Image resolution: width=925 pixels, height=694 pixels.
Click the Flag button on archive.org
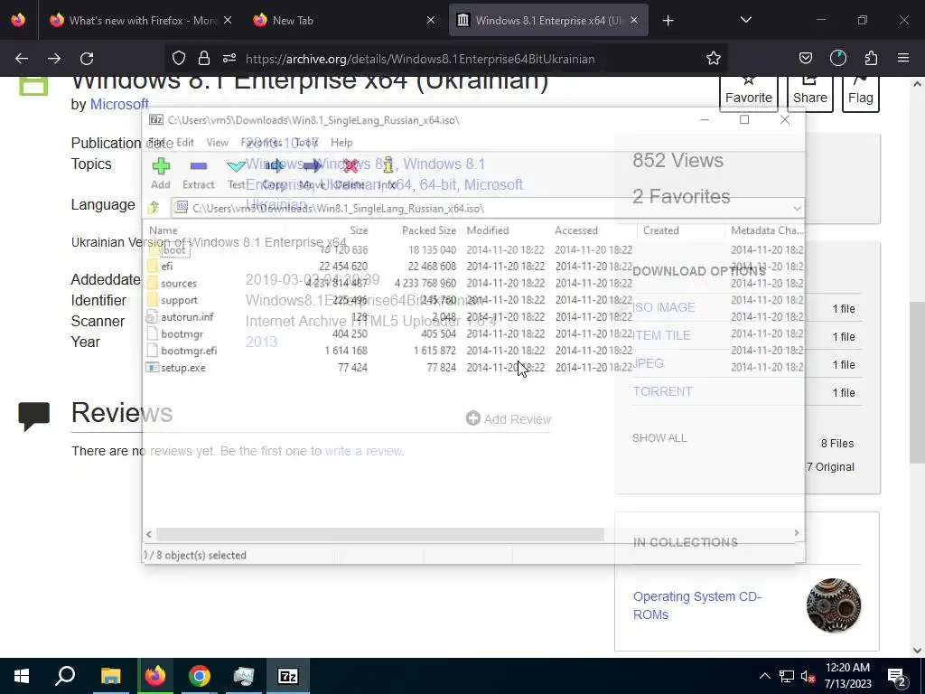click(x=860, y=92)
